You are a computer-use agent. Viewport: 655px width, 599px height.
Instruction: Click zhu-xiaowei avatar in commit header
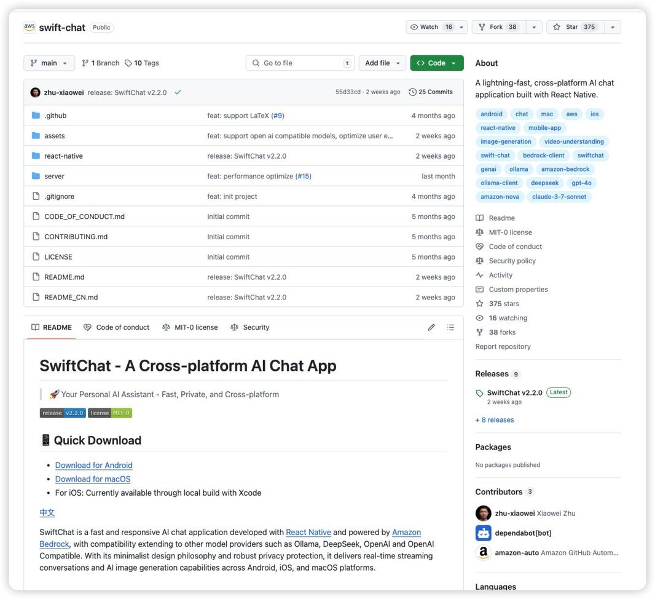(x=36, y=92)
